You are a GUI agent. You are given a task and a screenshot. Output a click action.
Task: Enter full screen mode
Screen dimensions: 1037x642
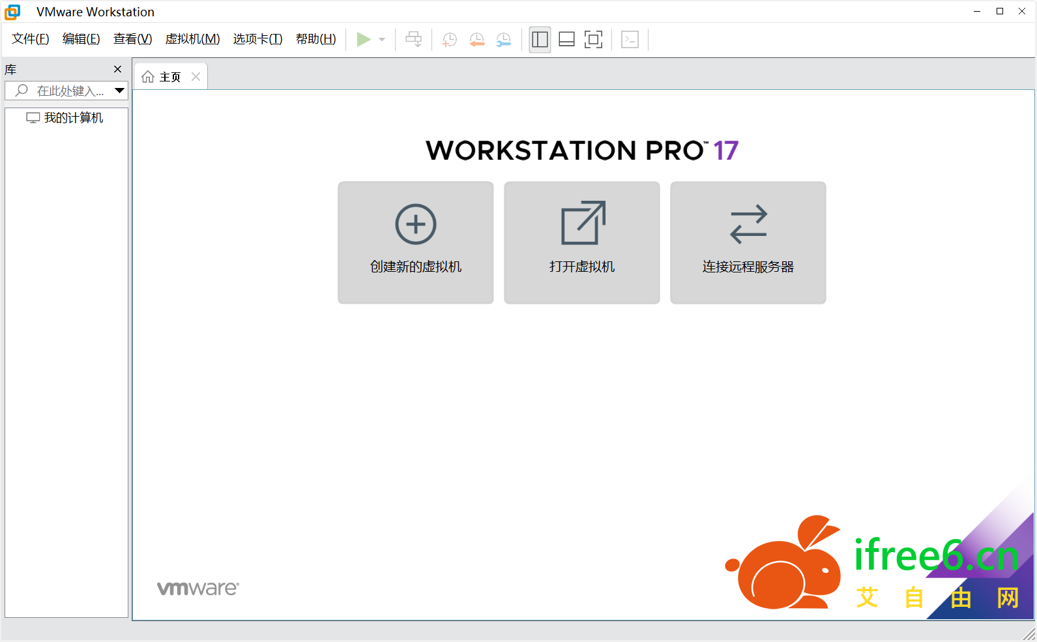click(593, 40)
